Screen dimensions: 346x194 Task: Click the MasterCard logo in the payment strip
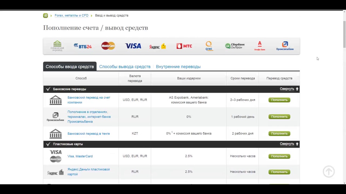pos(108,46)
